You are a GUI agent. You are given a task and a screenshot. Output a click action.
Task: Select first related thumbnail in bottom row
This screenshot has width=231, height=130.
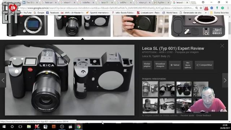[150, 106]
